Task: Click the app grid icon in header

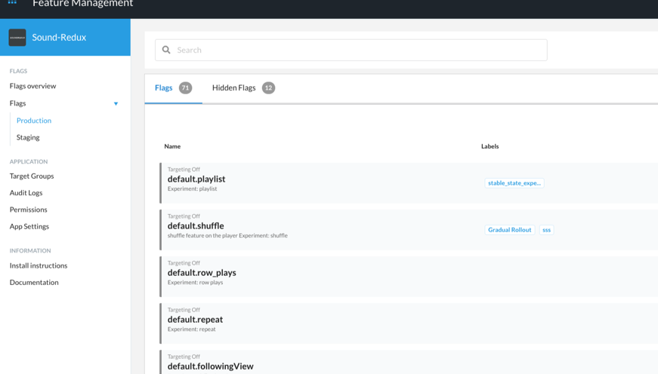Action: (x=12, y=3)
